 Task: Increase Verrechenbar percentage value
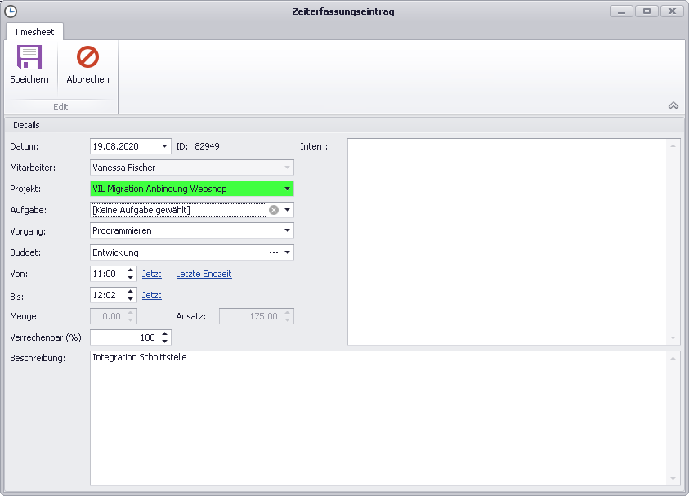(165, 333)
